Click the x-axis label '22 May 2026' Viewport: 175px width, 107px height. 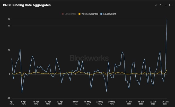pyautogui.click(x=100, y=103)
